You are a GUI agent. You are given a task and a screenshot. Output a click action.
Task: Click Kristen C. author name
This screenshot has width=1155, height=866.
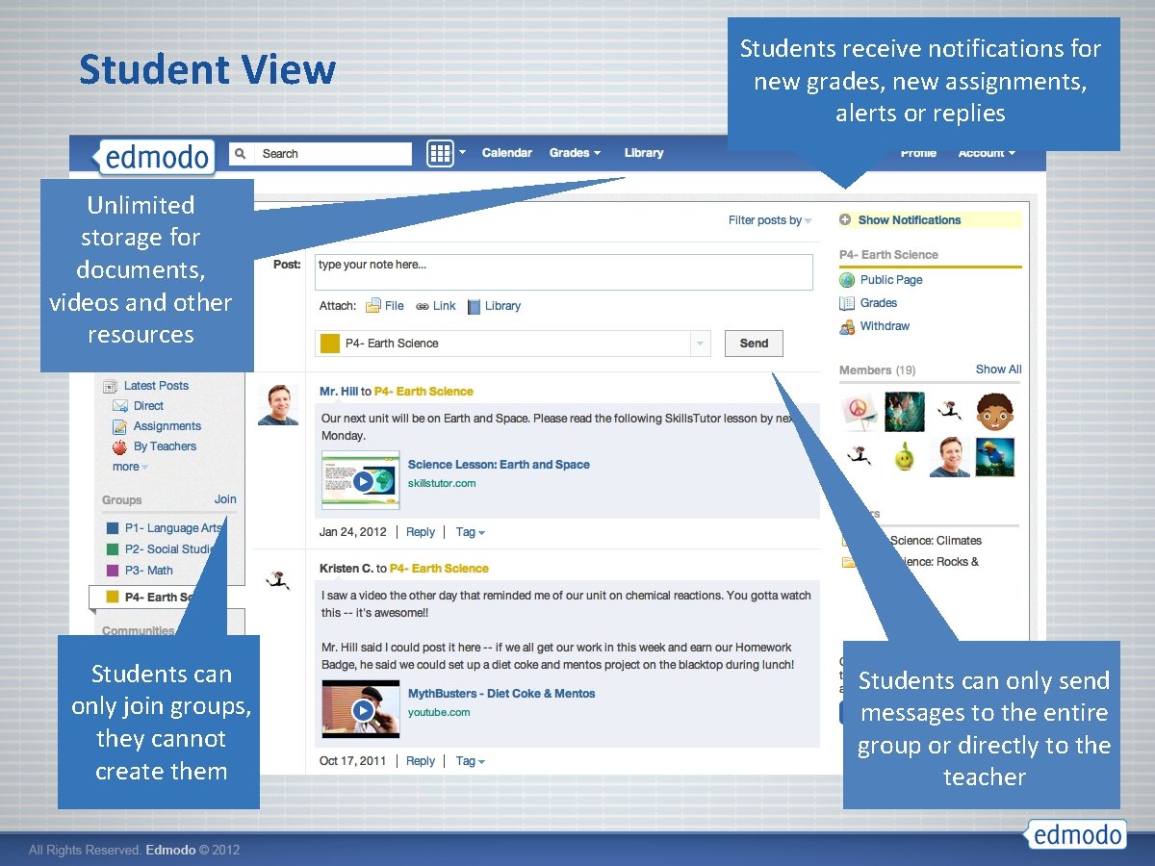(x=346, y=569)
